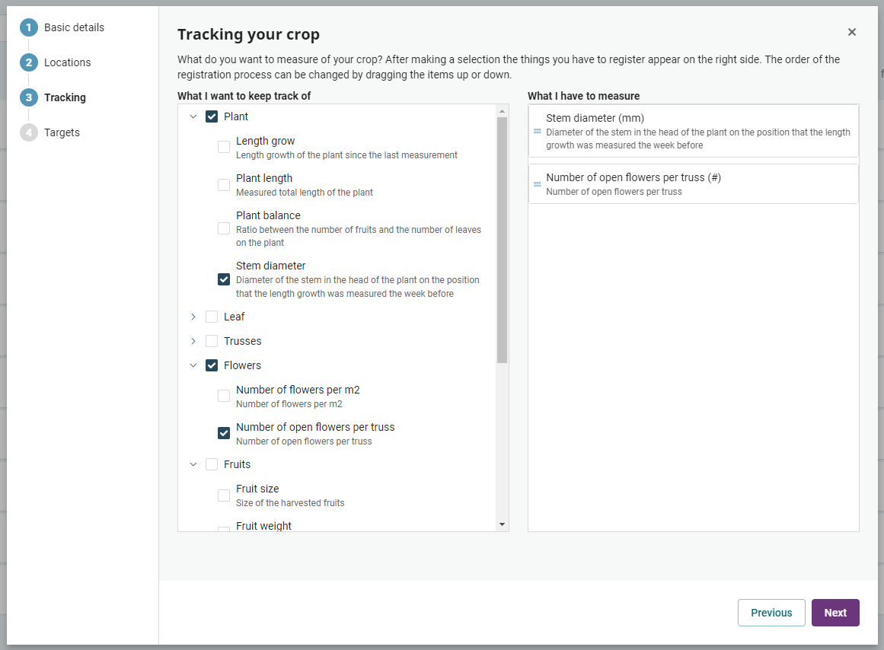
Task: Select Number of open flowers per truss (#) item
Action: click(694, 183)
